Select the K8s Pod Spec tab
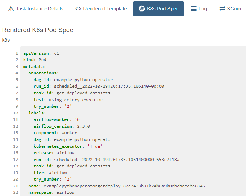 (x=159, y=9)
